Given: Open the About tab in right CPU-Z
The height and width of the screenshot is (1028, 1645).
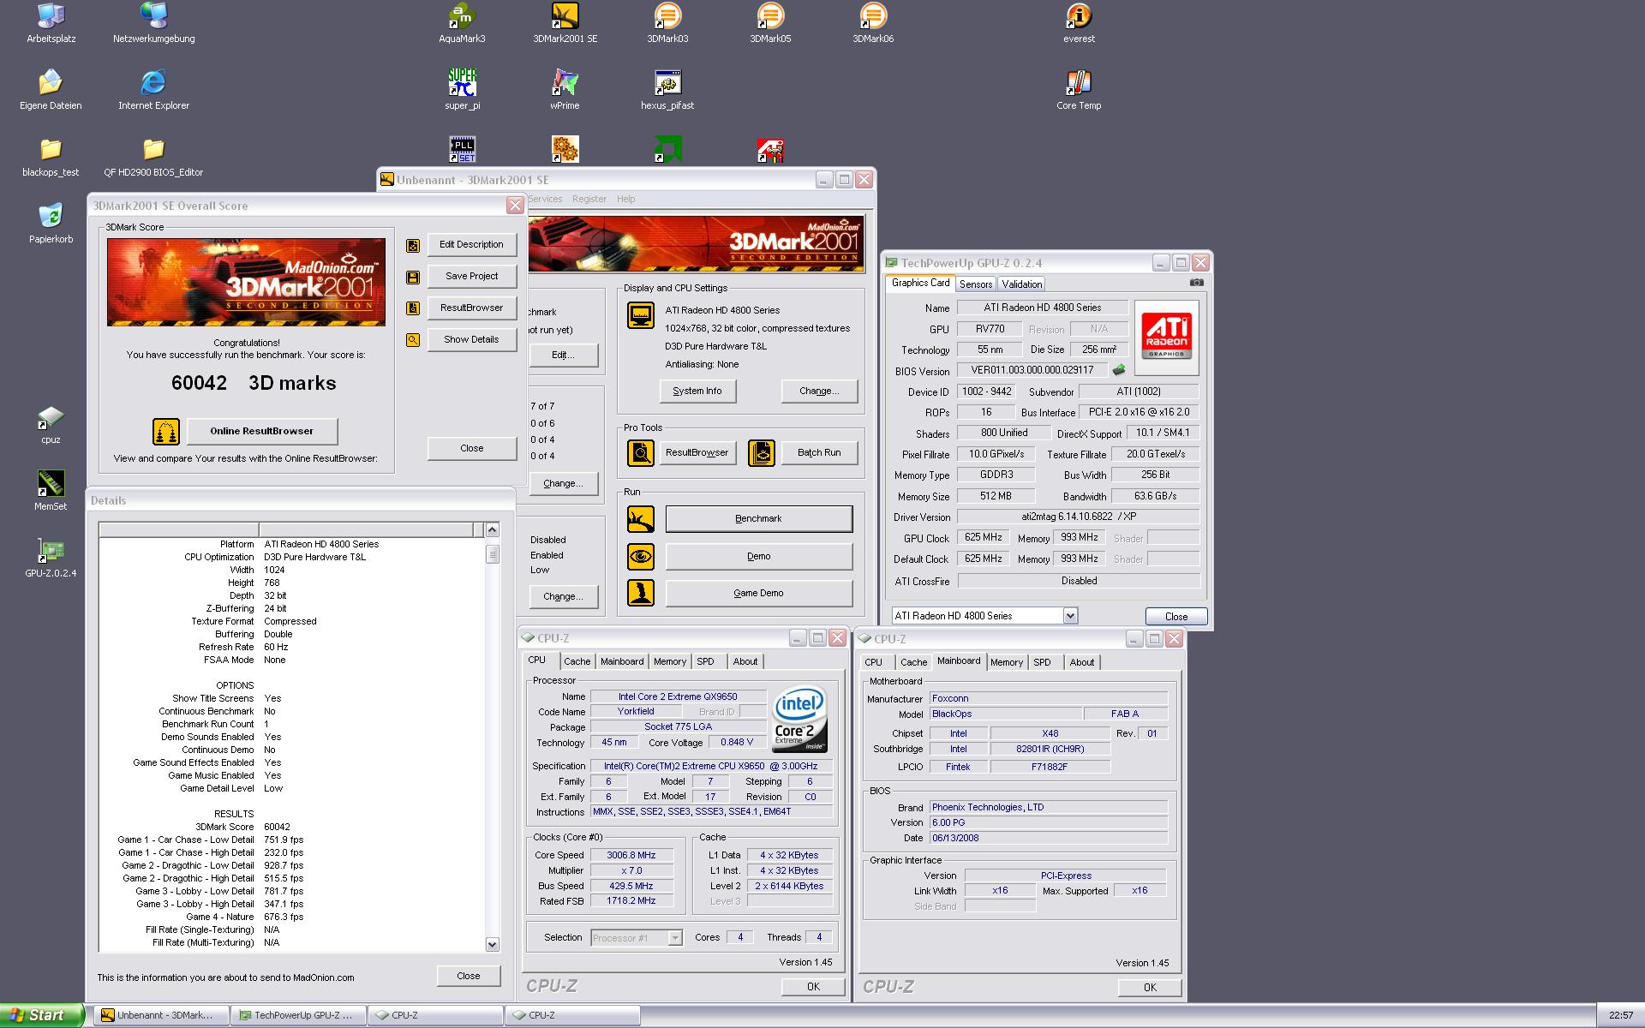Looking at the screenshot, I should click(x=1081, y=662).
